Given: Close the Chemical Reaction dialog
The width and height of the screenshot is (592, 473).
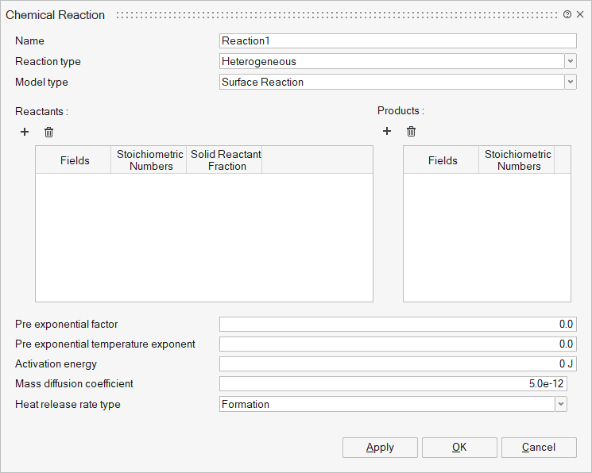Looking at the screenshot, I should click(580, 14).
